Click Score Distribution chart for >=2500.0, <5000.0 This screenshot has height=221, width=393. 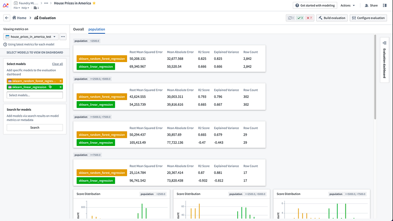click(221, 205)
